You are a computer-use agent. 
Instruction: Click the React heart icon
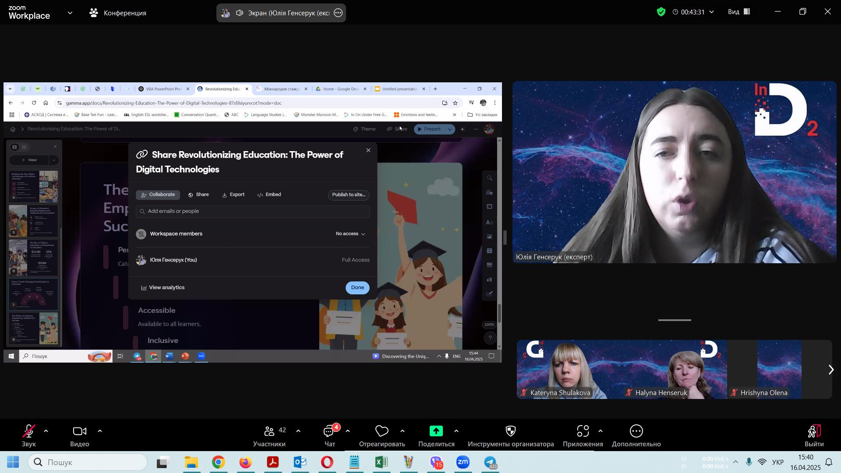[382, 432]
